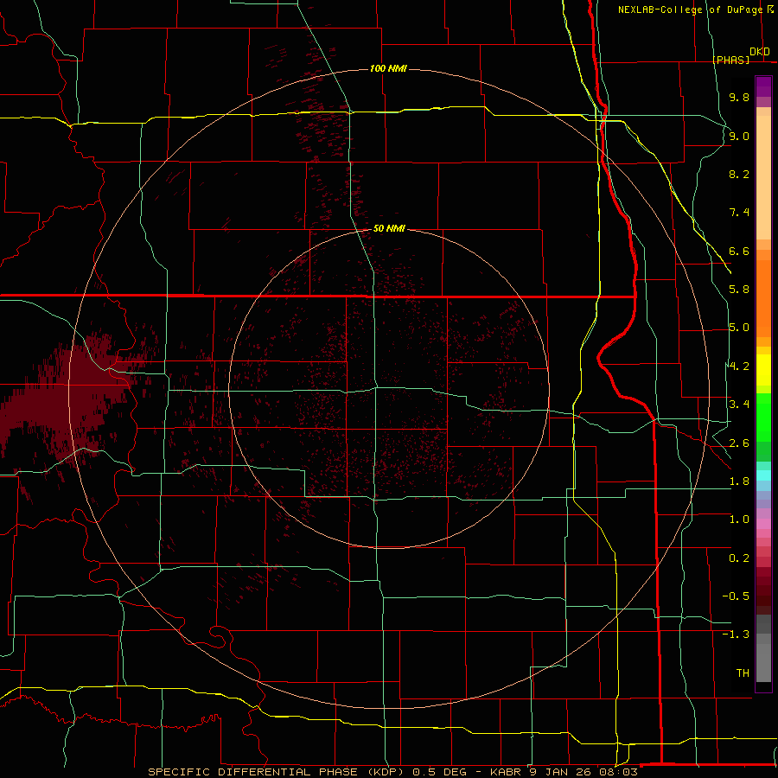Click the purple top segment of color bar
The height and width of the screenshot is (778, 778).
763,86
